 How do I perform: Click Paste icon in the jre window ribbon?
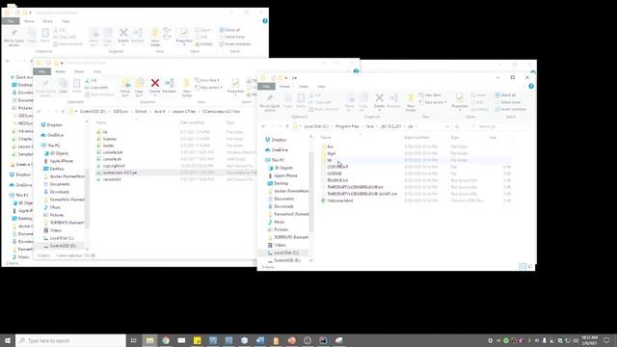click(x=301, y=101)
